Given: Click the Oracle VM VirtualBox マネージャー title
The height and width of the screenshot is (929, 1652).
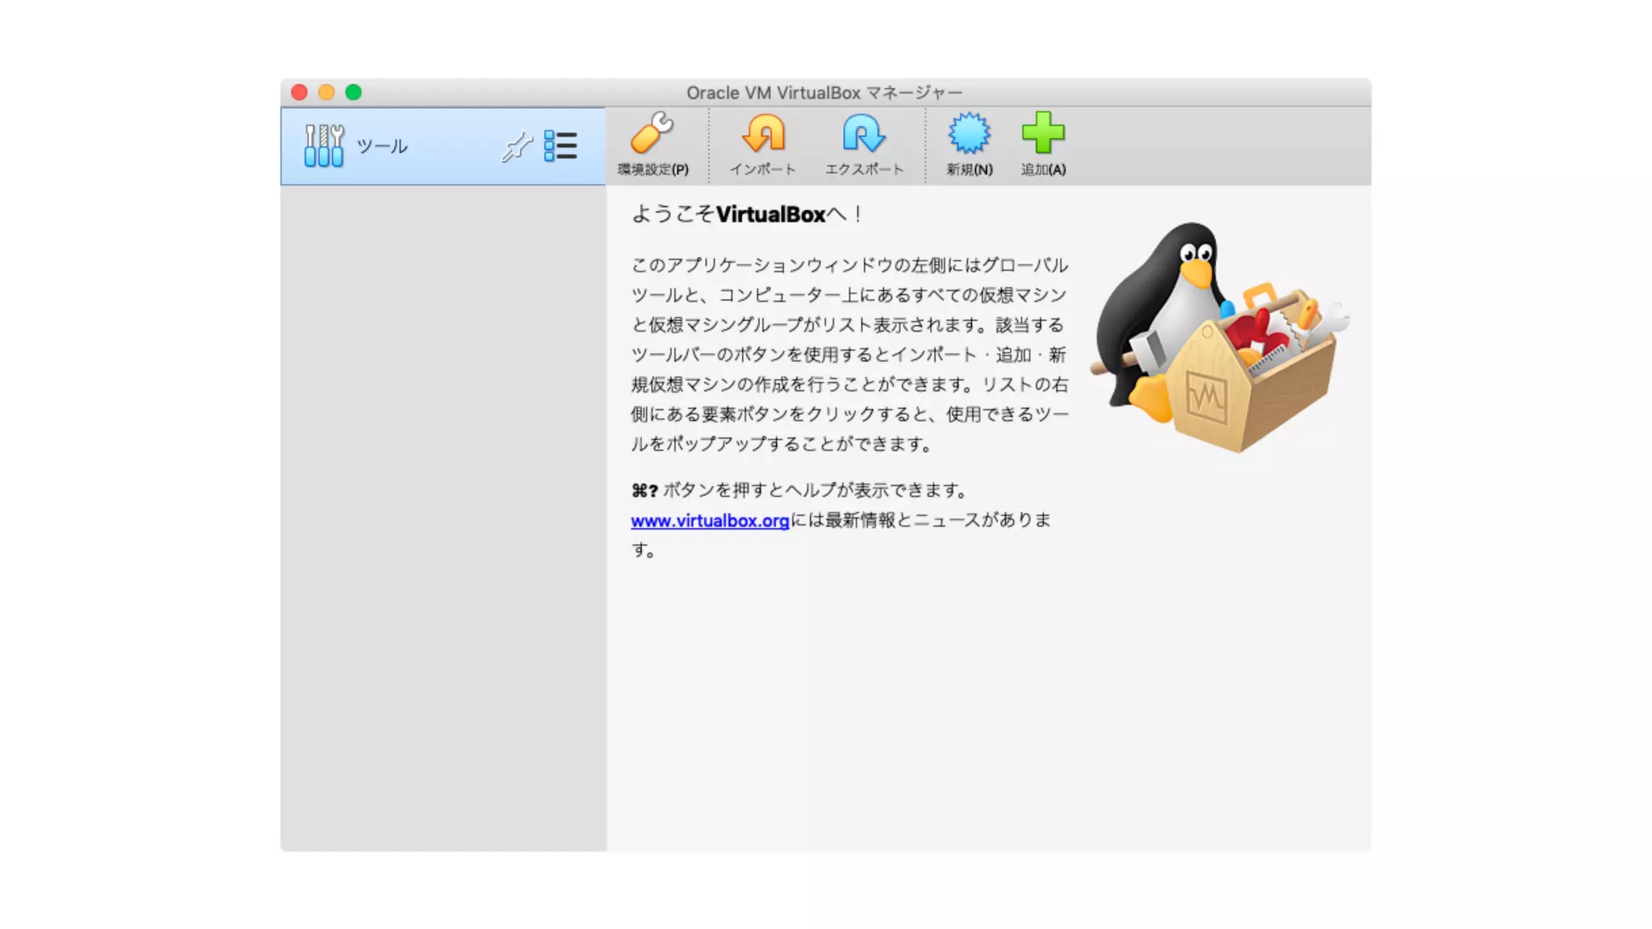Looking at the screenshot, I should point(824,93).
